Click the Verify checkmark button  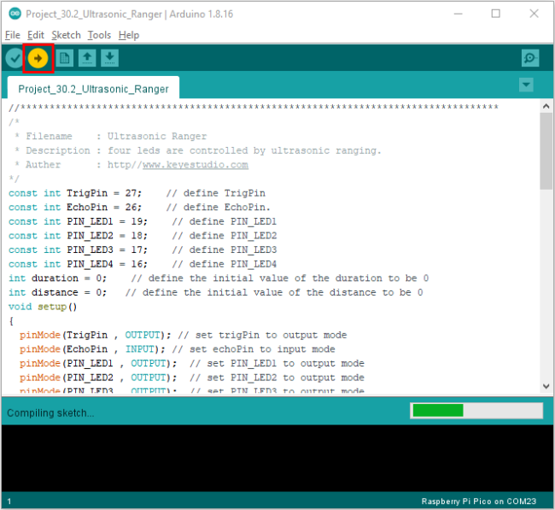coord(15,58)
